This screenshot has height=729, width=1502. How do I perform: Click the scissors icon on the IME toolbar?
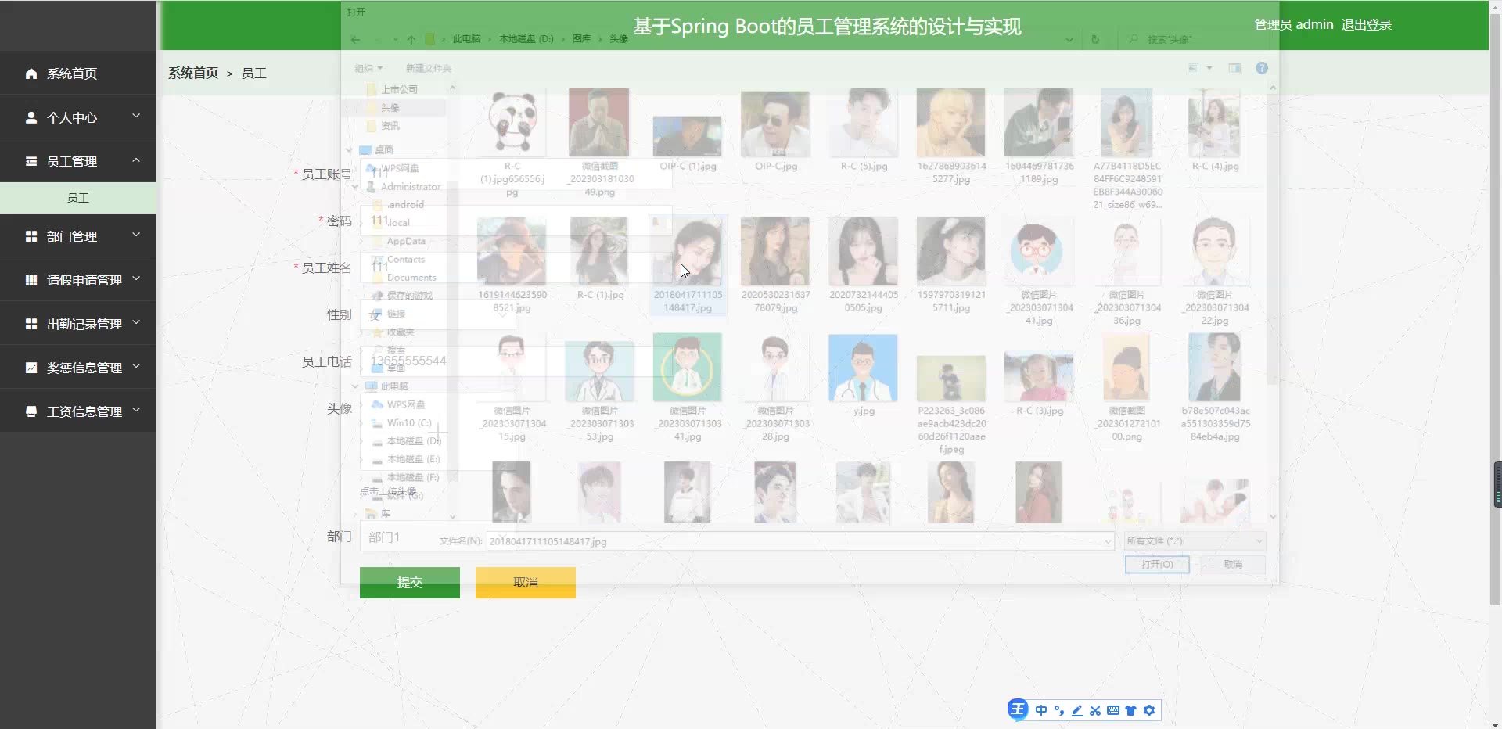click(x=1094, y=710)
